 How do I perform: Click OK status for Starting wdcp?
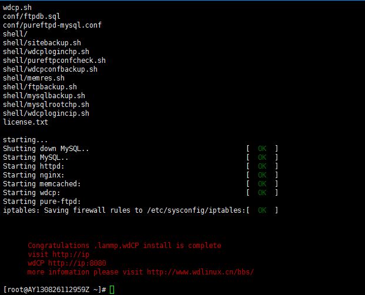[262, 193]
